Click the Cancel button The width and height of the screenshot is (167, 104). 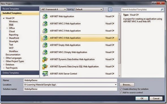(156, 98)
